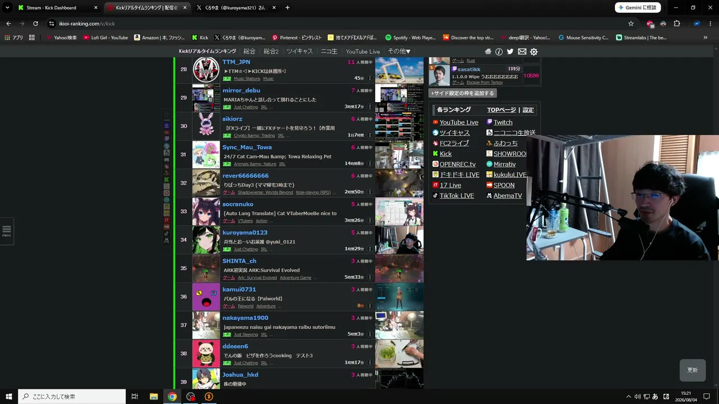Open the Twitter bird icon in header
719x404 pixels.
click(510, 52)
